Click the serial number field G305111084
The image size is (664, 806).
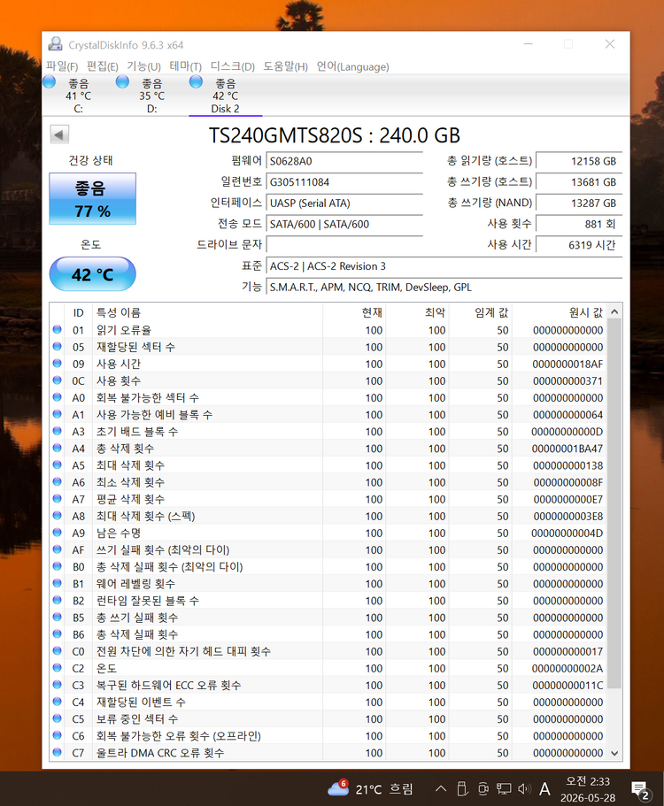pyautogui.click(x=344, y=182)
